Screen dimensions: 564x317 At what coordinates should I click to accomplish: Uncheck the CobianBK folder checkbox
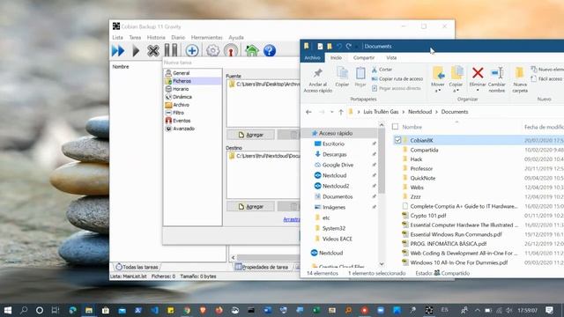coord(397,140)
